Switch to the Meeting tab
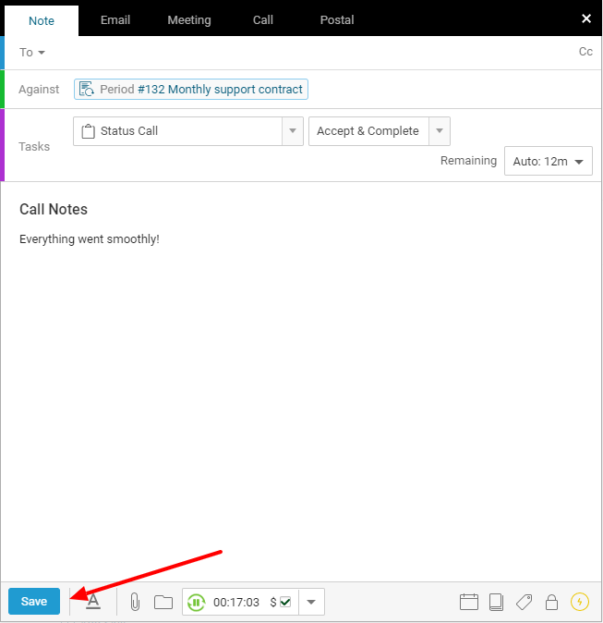Image resolution: width=603 pixels, height=623 pixels. coord(189,19)
